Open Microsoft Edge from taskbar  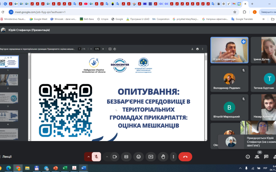8,168
